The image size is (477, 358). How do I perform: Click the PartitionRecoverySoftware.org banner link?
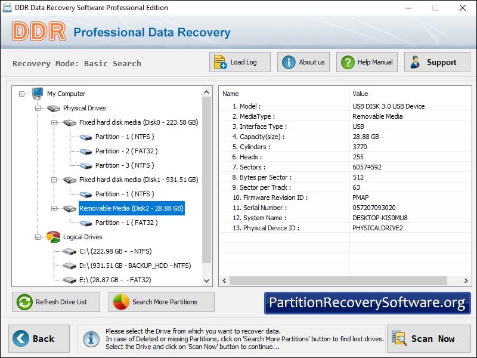coord(367,303)
